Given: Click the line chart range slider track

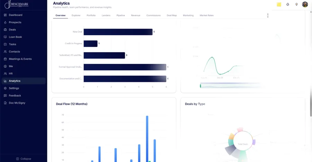Looking at the screenshot, I should point(231,85).
